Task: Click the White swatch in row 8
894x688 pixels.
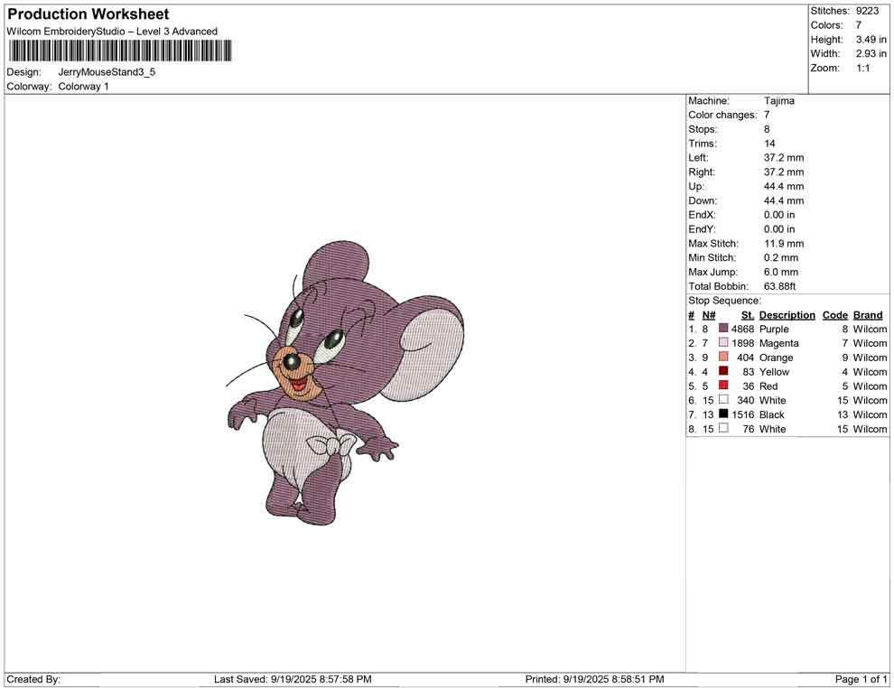Action: coord(723,428)
